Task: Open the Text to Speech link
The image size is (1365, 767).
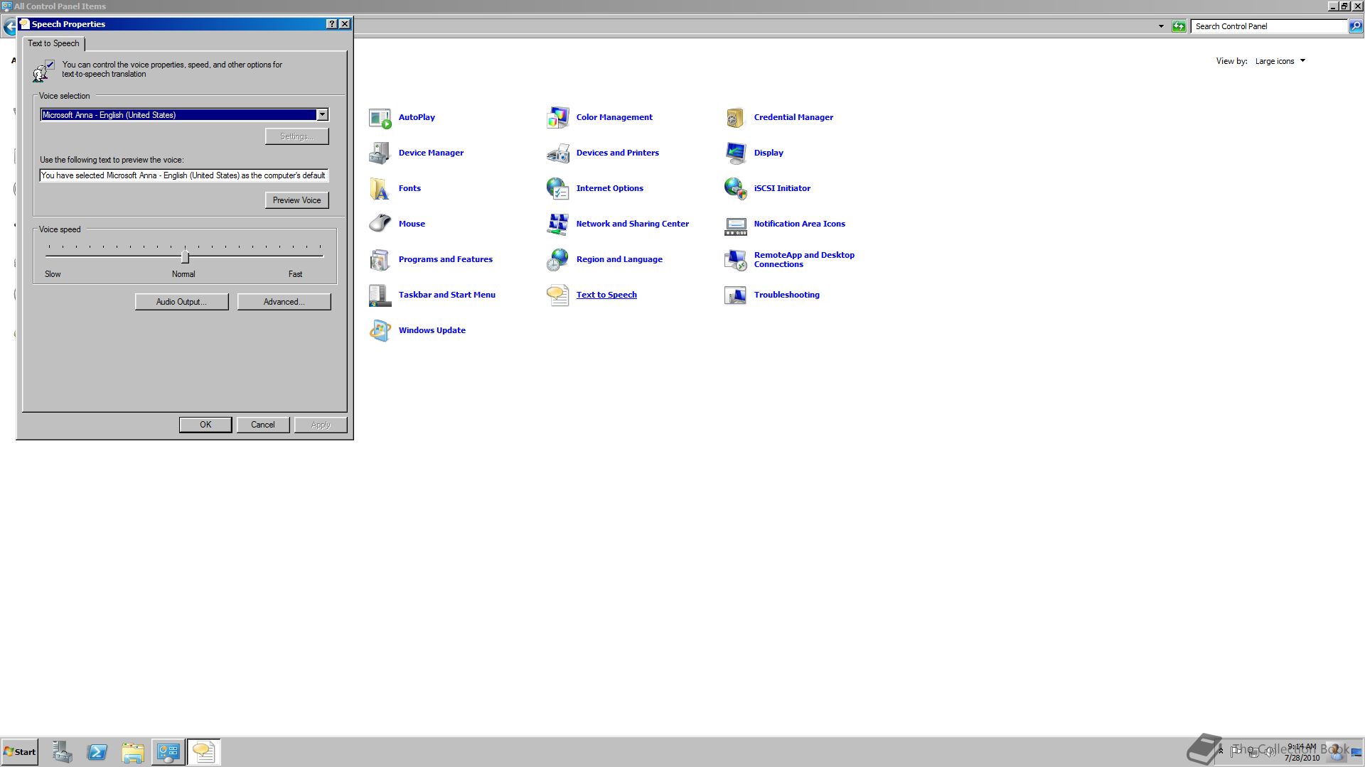Action: tap(606, 295)
